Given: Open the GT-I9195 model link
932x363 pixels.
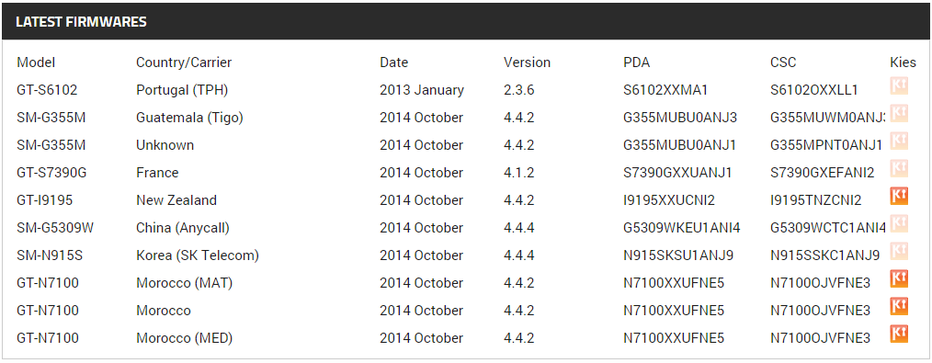Looking at the screenshot, I should pos(45,200).
